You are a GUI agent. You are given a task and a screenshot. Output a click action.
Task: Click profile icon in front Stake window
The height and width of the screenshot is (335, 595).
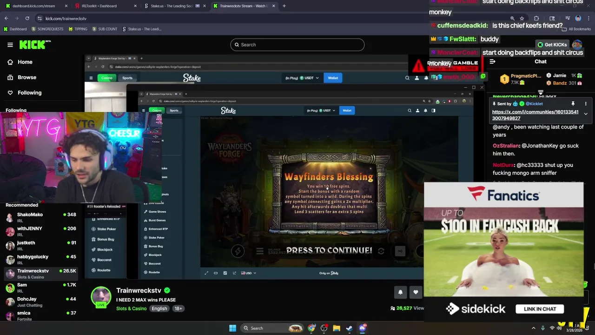pyautogui.click(x=417, y=110)
